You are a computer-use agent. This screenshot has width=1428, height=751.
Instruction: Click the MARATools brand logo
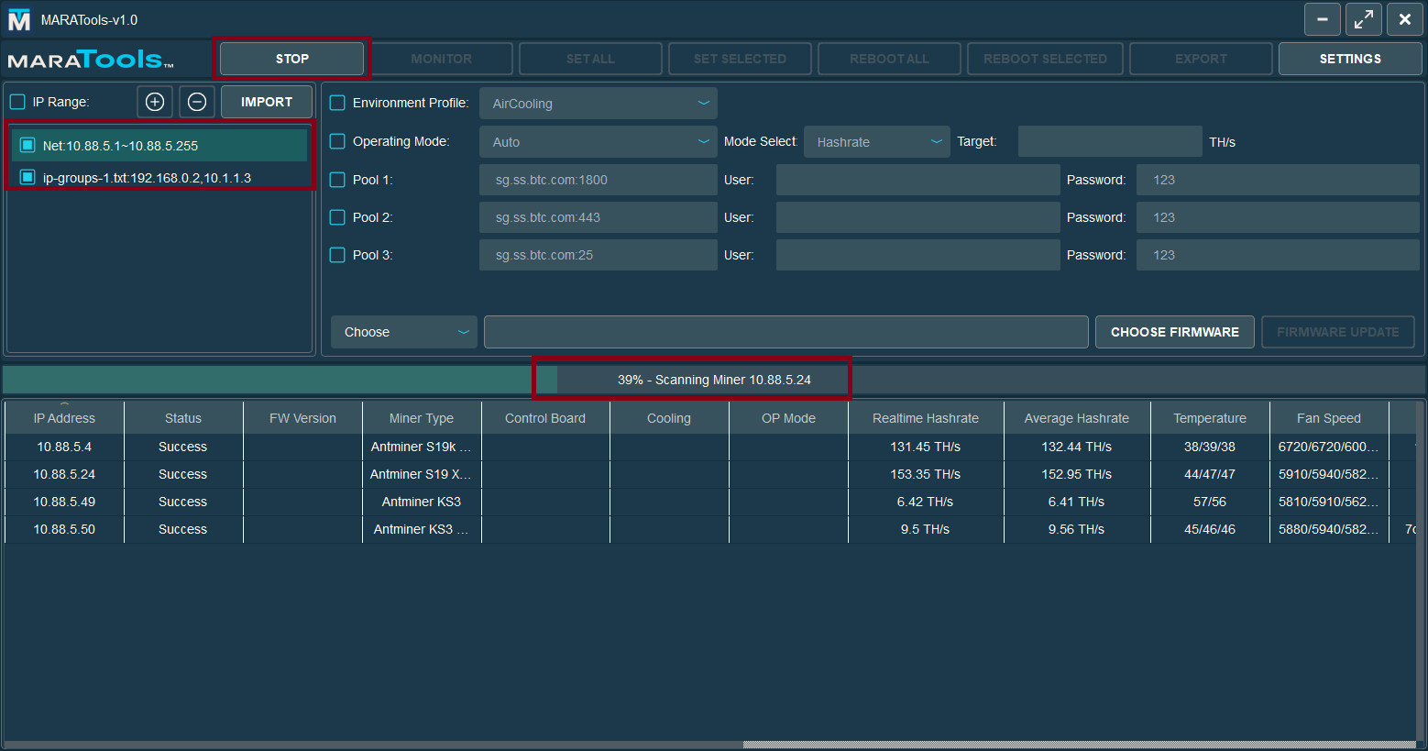tap(91, 60)
